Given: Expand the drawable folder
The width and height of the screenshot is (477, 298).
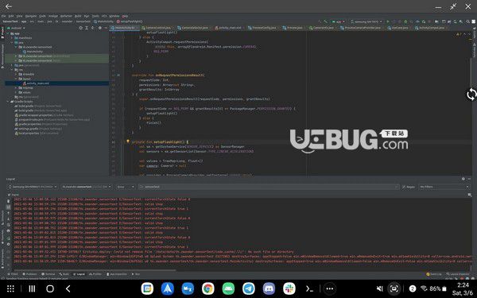Looking at the screenshot, I should pos(16,74).
